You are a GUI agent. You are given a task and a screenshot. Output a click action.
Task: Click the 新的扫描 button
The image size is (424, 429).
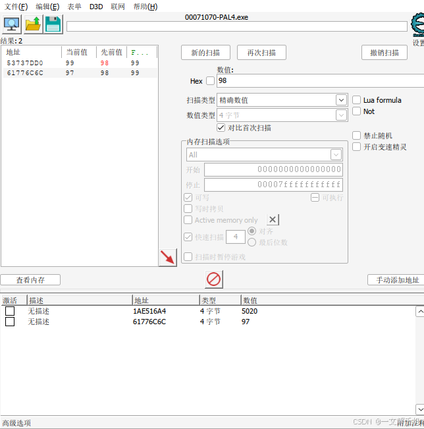pos(205,53)
